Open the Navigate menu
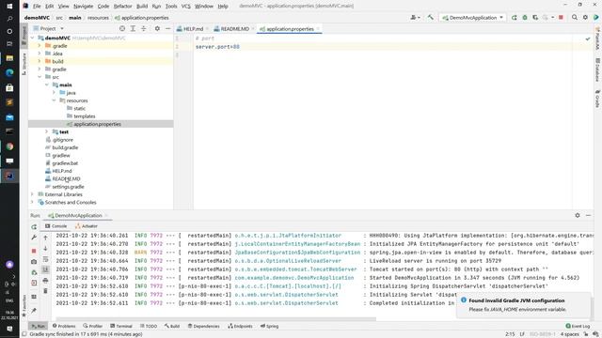The image size is (602, 338). pos(83,7)
